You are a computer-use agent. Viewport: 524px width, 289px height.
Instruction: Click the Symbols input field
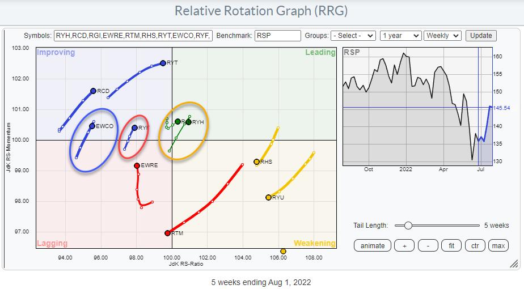click(133, 35)
